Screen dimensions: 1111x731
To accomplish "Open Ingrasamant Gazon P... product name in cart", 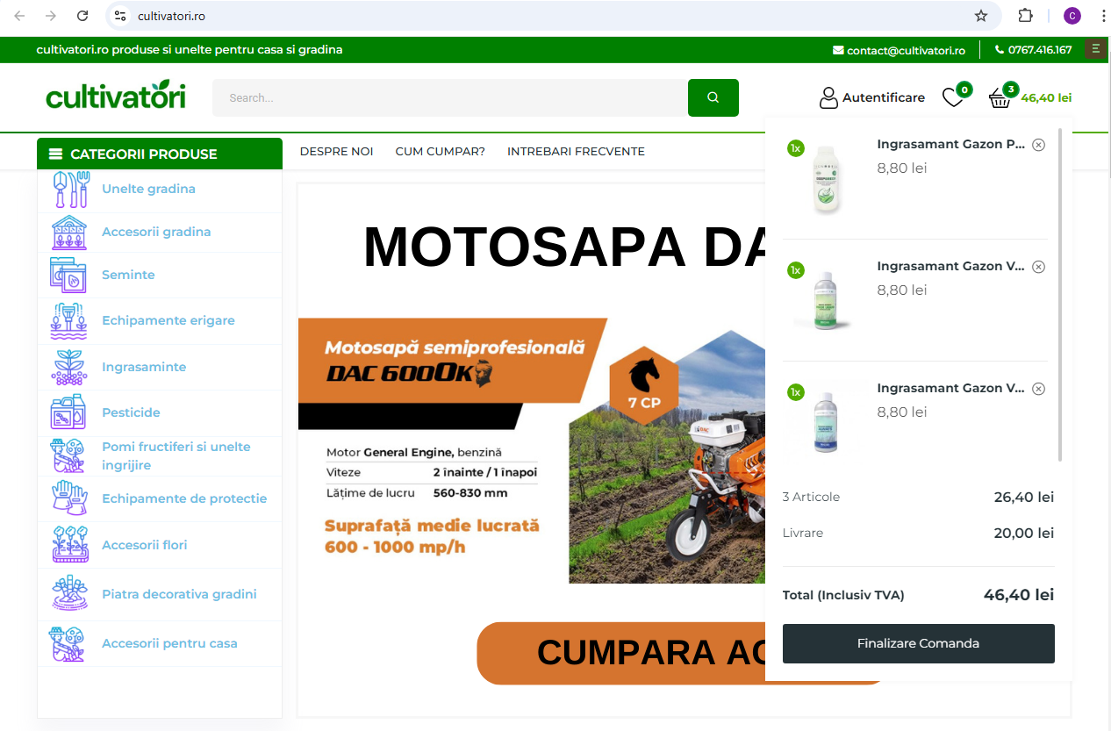I will click(951, 145).
